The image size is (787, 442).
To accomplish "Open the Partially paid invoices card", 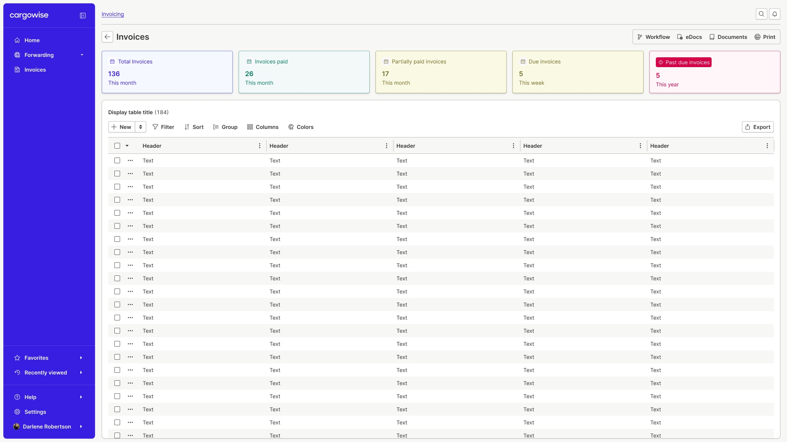I will click(x=441, y=72).
